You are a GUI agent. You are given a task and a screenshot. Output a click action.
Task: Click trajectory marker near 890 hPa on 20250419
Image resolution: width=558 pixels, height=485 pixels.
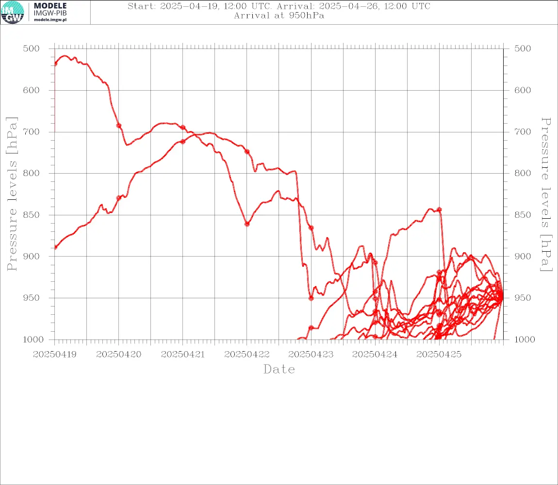(x=55, y=247)
